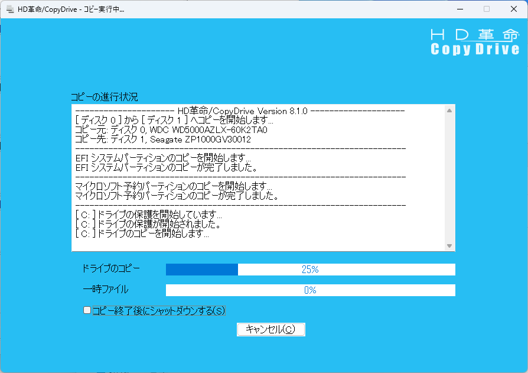Click the Version 8.1.0 header line

point(240,111)
